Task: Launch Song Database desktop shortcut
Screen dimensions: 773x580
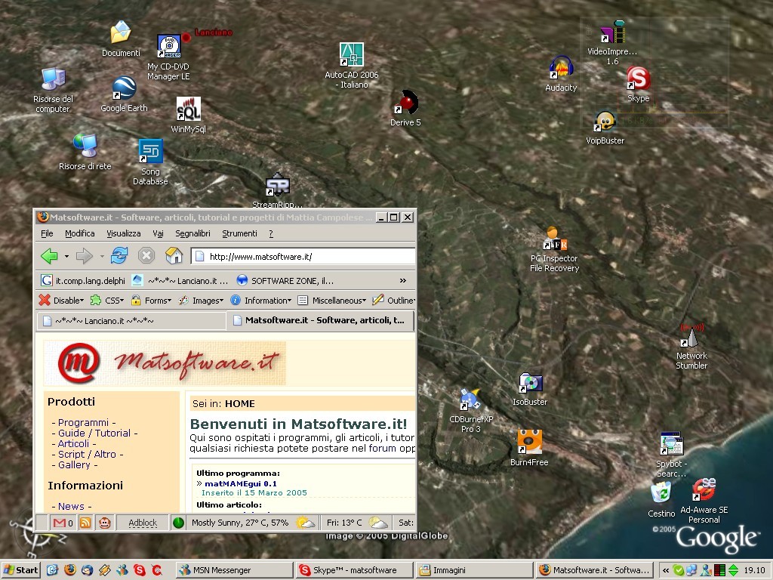Action: click(x=150, y=162)
